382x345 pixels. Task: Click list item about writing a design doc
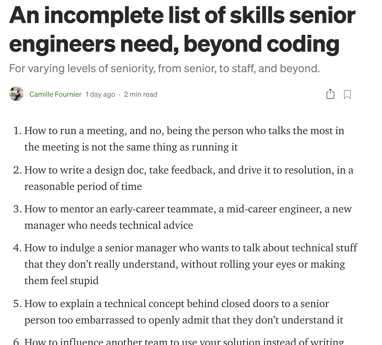(189, 170)
